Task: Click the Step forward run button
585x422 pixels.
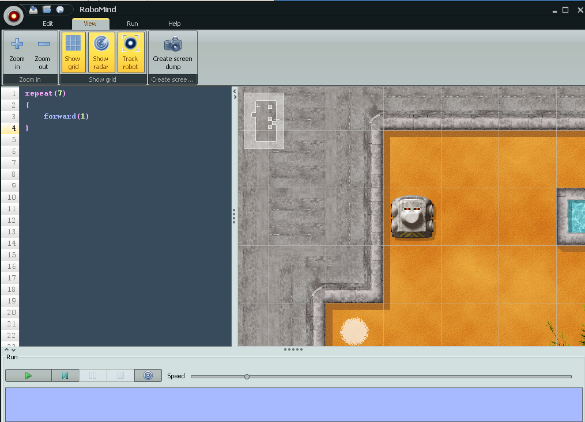Action: tap(65, 375)
